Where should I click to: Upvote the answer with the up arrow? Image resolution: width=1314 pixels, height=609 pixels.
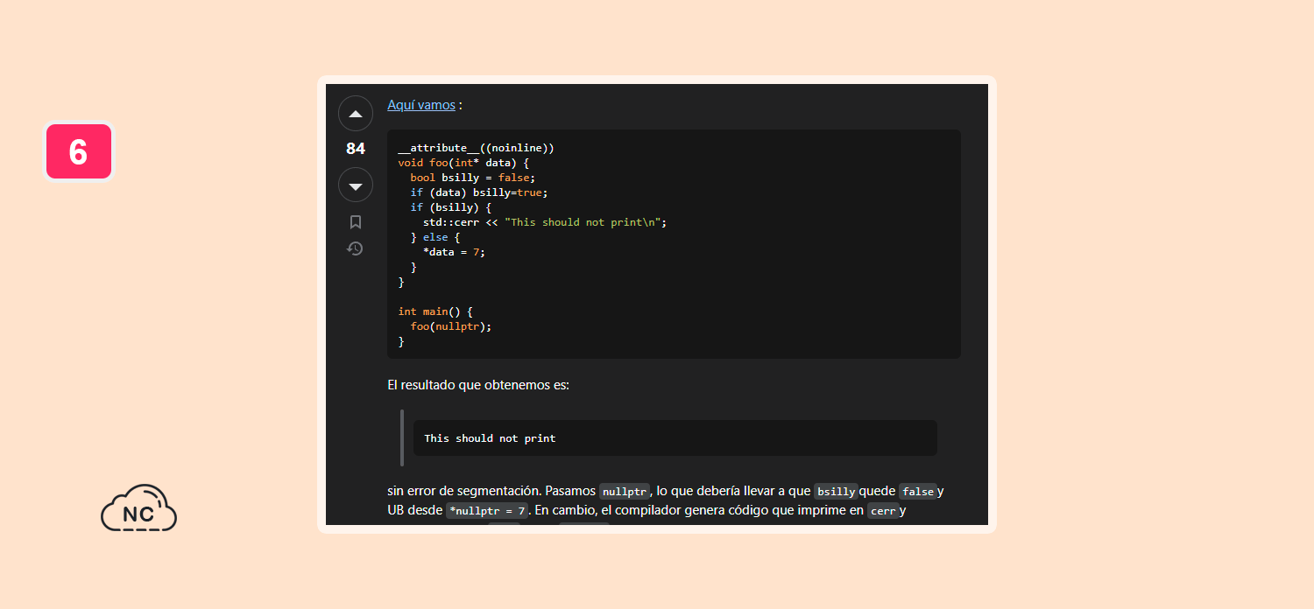(x=356, y=114)
